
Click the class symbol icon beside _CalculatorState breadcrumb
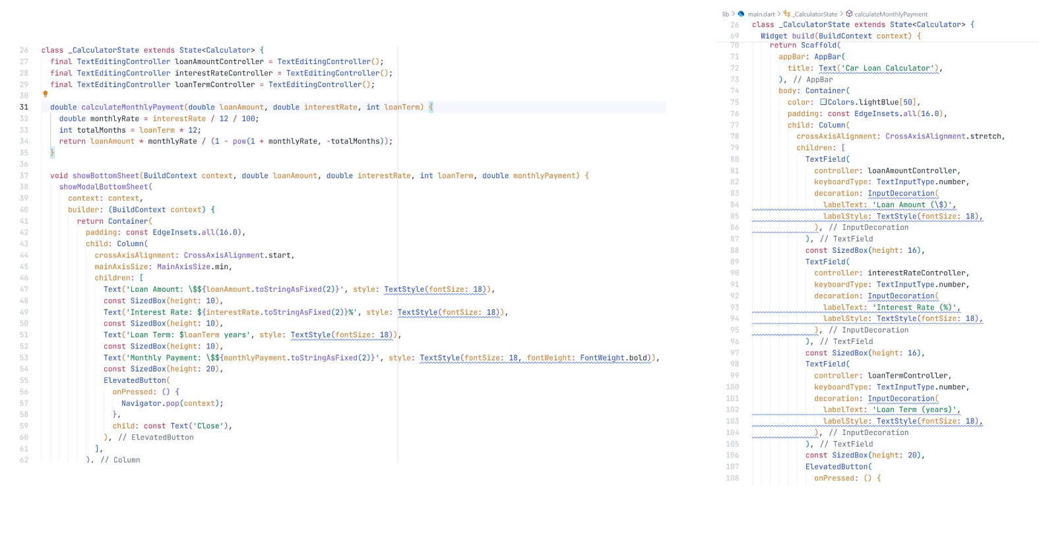coord(787,14)
